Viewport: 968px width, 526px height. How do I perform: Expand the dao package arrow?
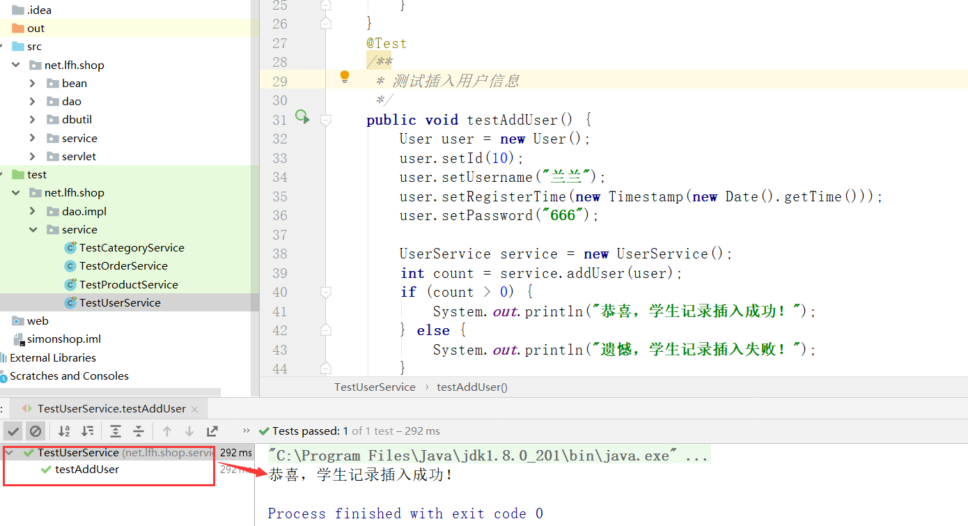click(33, 101)
